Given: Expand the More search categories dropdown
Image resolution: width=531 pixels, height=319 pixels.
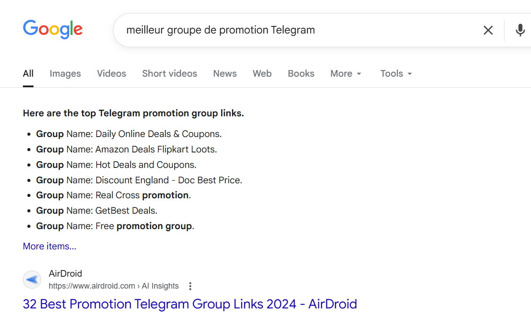Looking at the screenshot, I should point(346,74).
